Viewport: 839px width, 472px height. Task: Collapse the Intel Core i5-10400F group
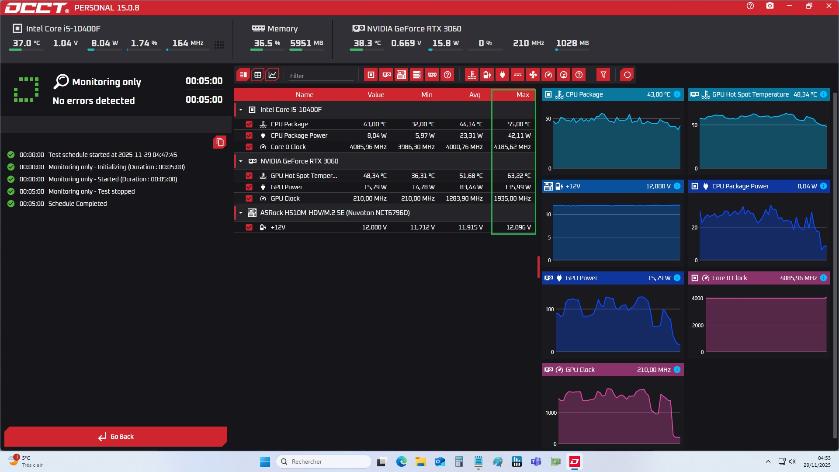[x=241, y=110]
